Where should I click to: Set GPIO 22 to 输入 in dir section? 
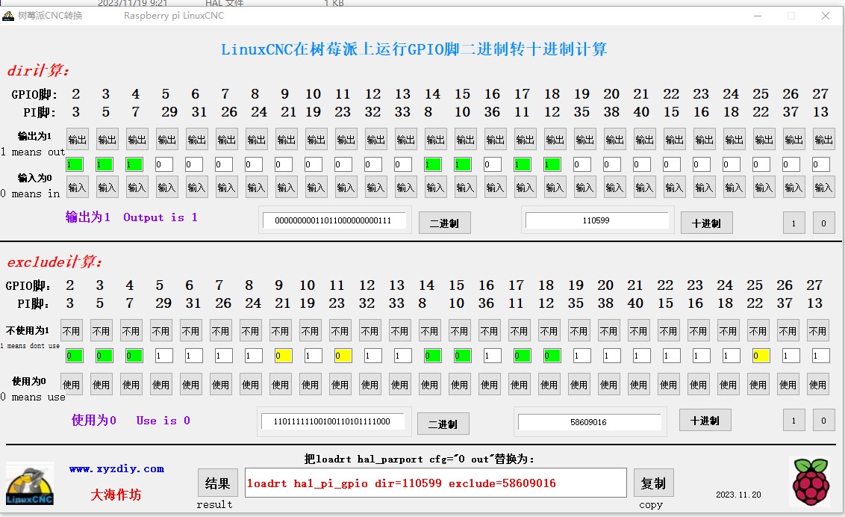click(x=674, y=187)
